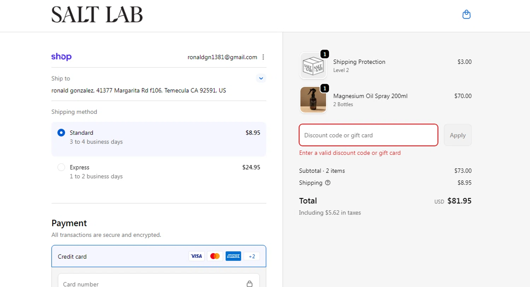Click the $24.95 Express price
The image size is (530, 287).
[x=251, y=167]
